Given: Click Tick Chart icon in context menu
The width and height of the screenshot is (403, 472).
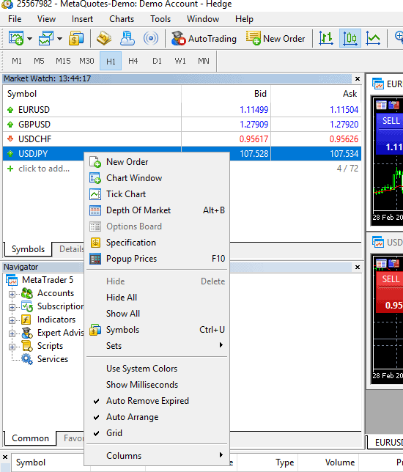Looking at the screenshot, I should tap(95, 194).
